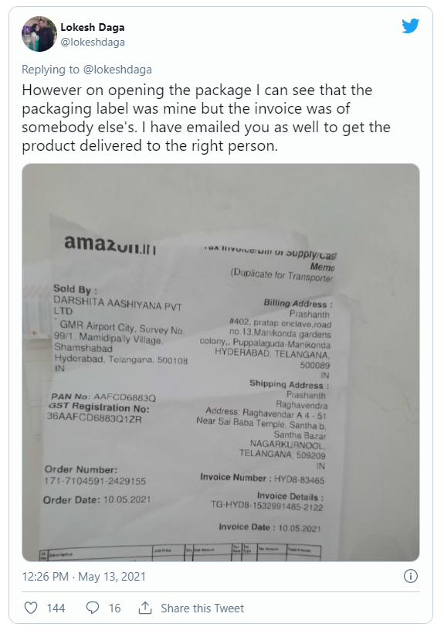Open the Twitter bird logo

click(411, 26)
